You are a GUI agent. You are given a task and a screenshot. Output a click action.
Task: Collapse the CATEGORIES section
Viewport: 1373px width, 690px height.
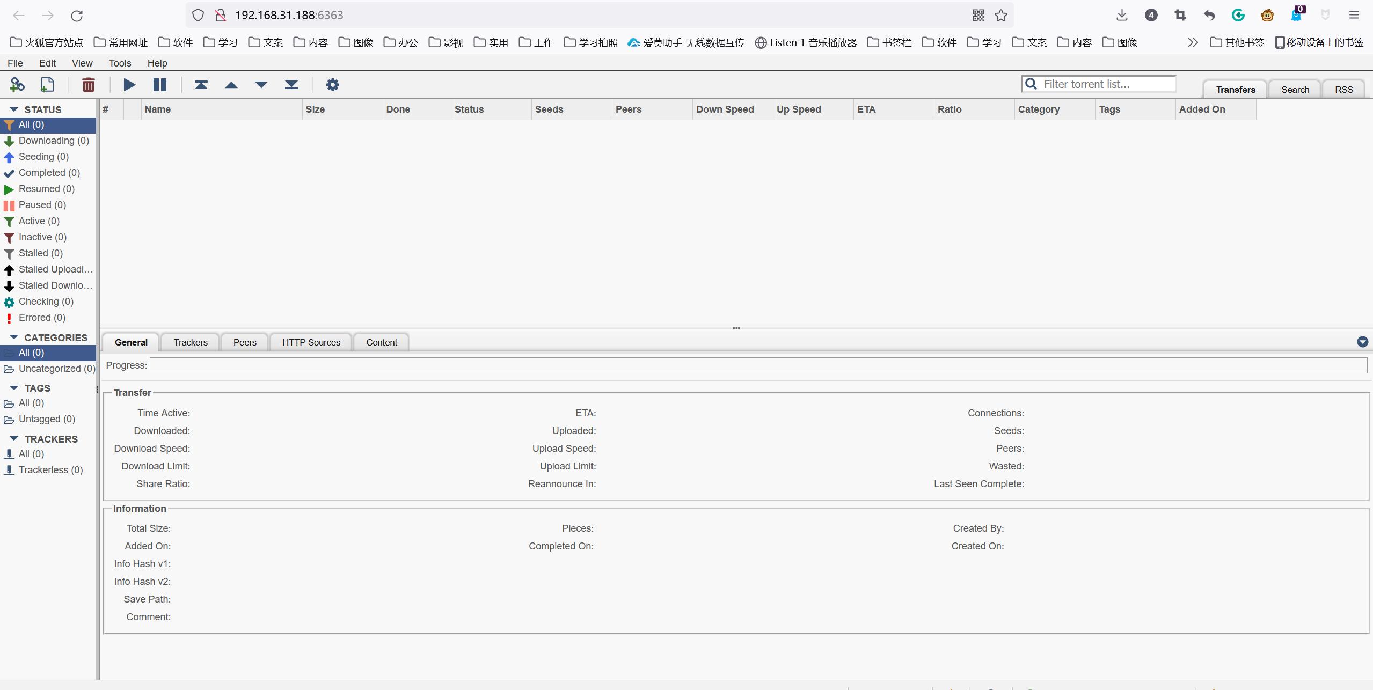pos(14,337)
